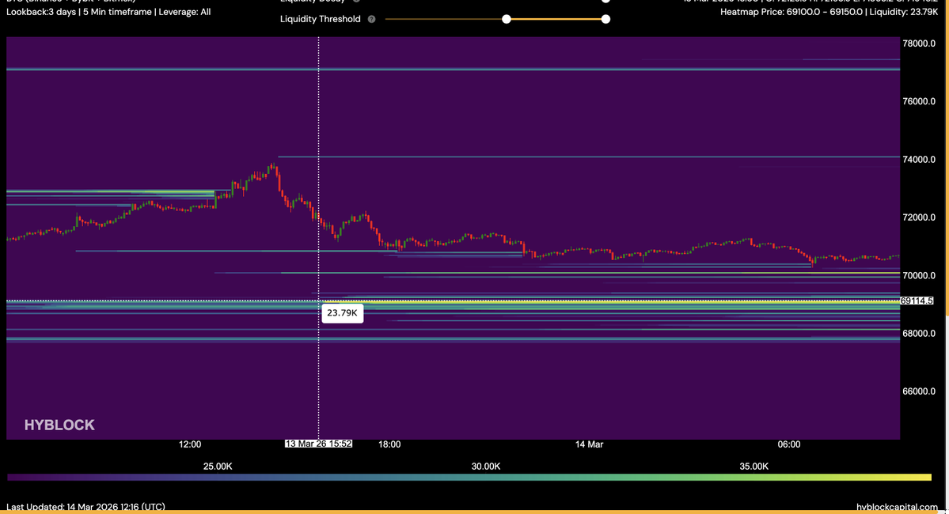Click the 78000.0 price axis label
Viewport: 949px width, 514px height.
click(x=919, y=43)
